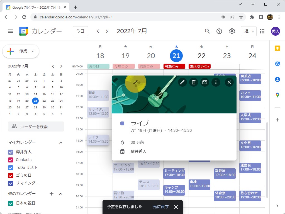Open the calendar search icon
Screen dimensions: 285x214
(x=207, y=31)
